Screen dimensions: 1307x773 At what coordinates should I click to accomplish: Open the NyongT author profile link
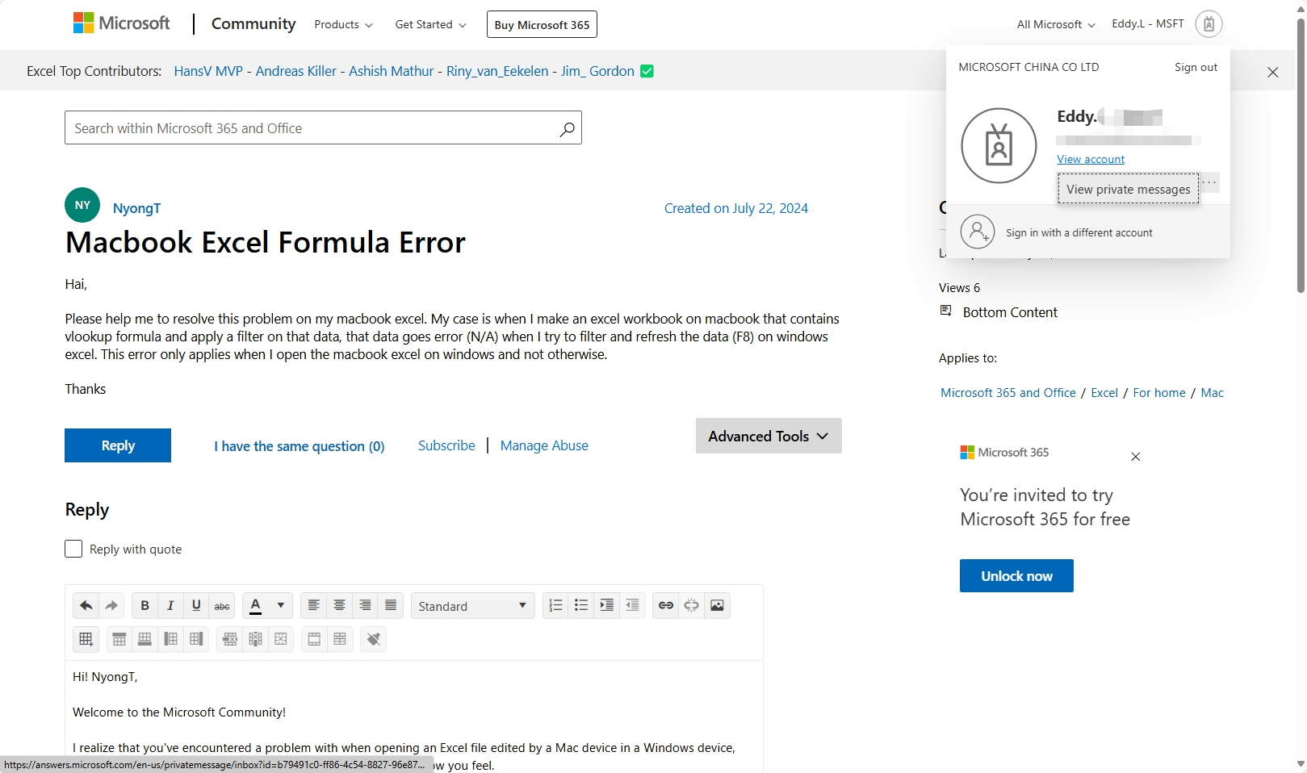coord(136,208)
